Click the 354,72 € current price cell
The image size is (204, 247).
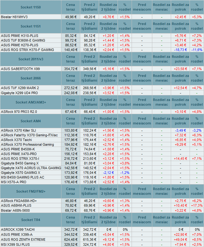(x=71, y=69)
